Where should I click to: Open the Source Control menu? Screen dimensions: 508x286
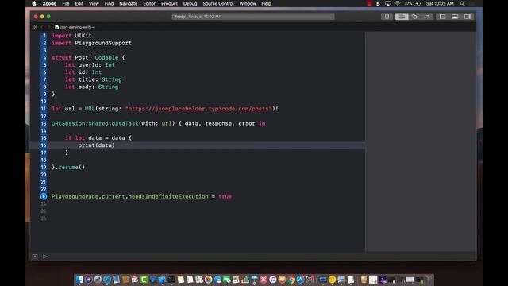218,3
